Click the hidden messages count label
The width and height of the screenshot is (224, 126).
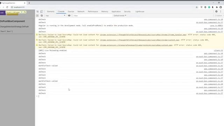coord(218,15)
